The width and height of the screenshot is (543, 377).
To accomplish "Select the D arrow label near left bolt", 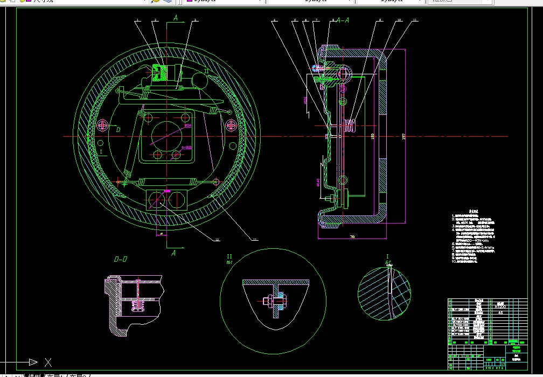I will [118, 129].
